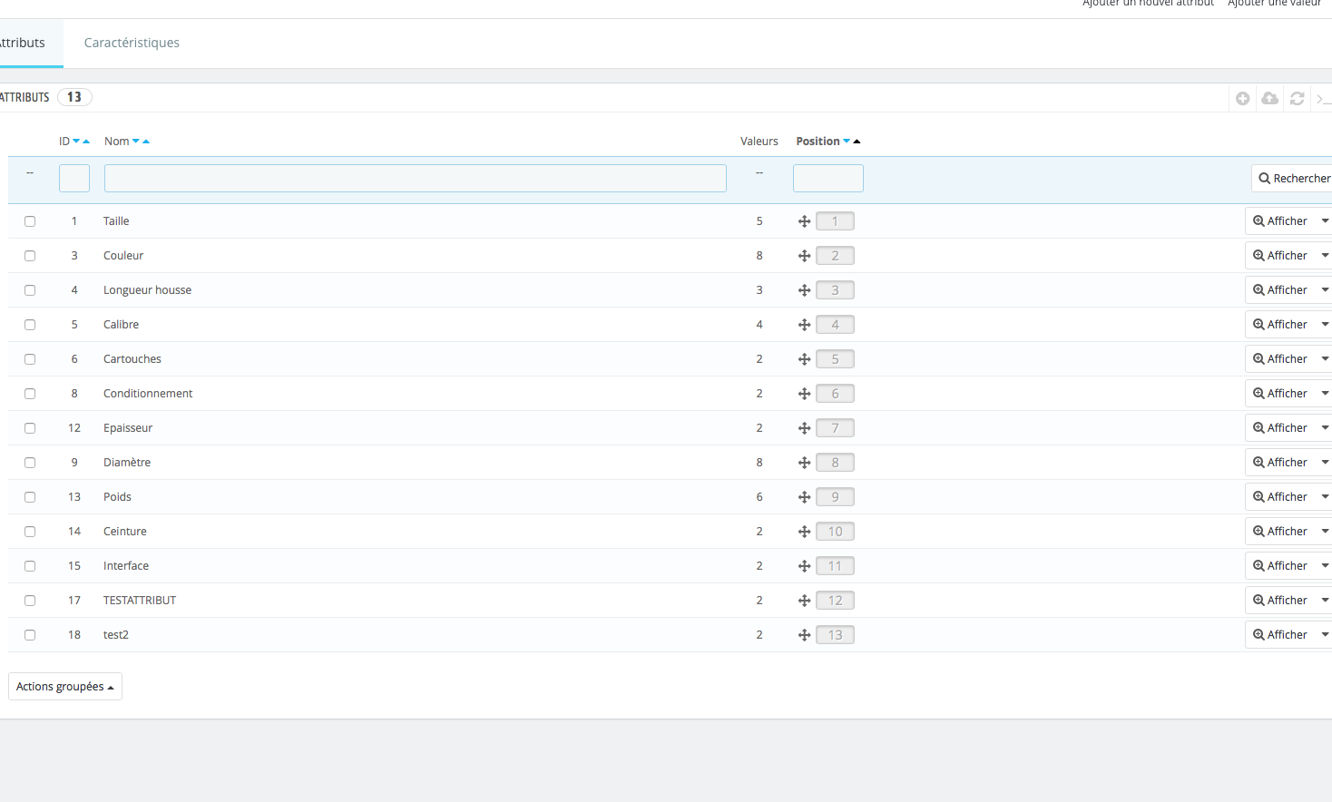Screen dimensions: 1332x802
Task: Click the move handle for test2 row
Action: click(804, 635)
